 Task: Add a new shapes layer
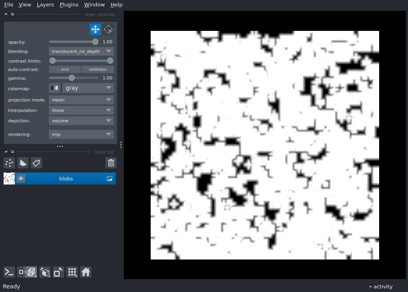point(23,163)
